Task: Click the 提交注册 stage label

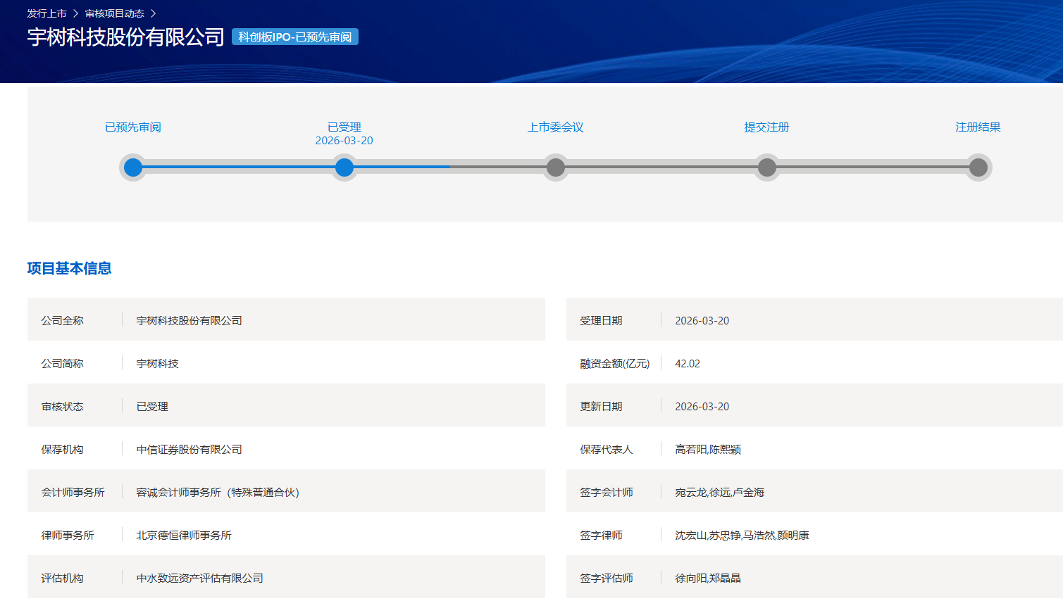Action: [766, 127]
